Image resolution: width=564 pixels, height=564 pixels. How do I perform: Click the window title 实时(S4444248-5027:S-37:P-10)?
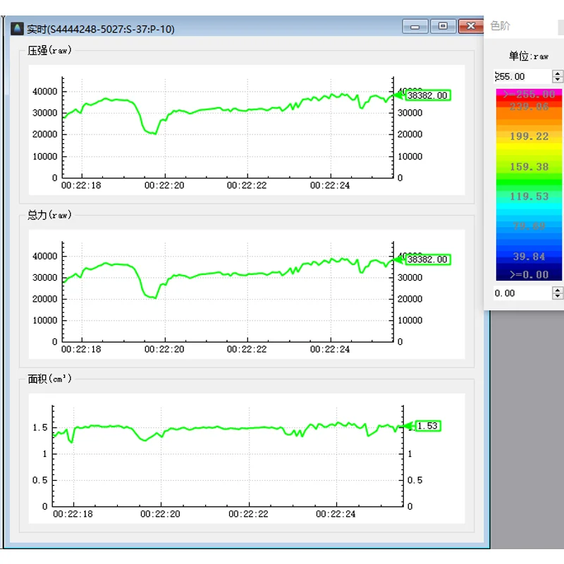point(101,29)
